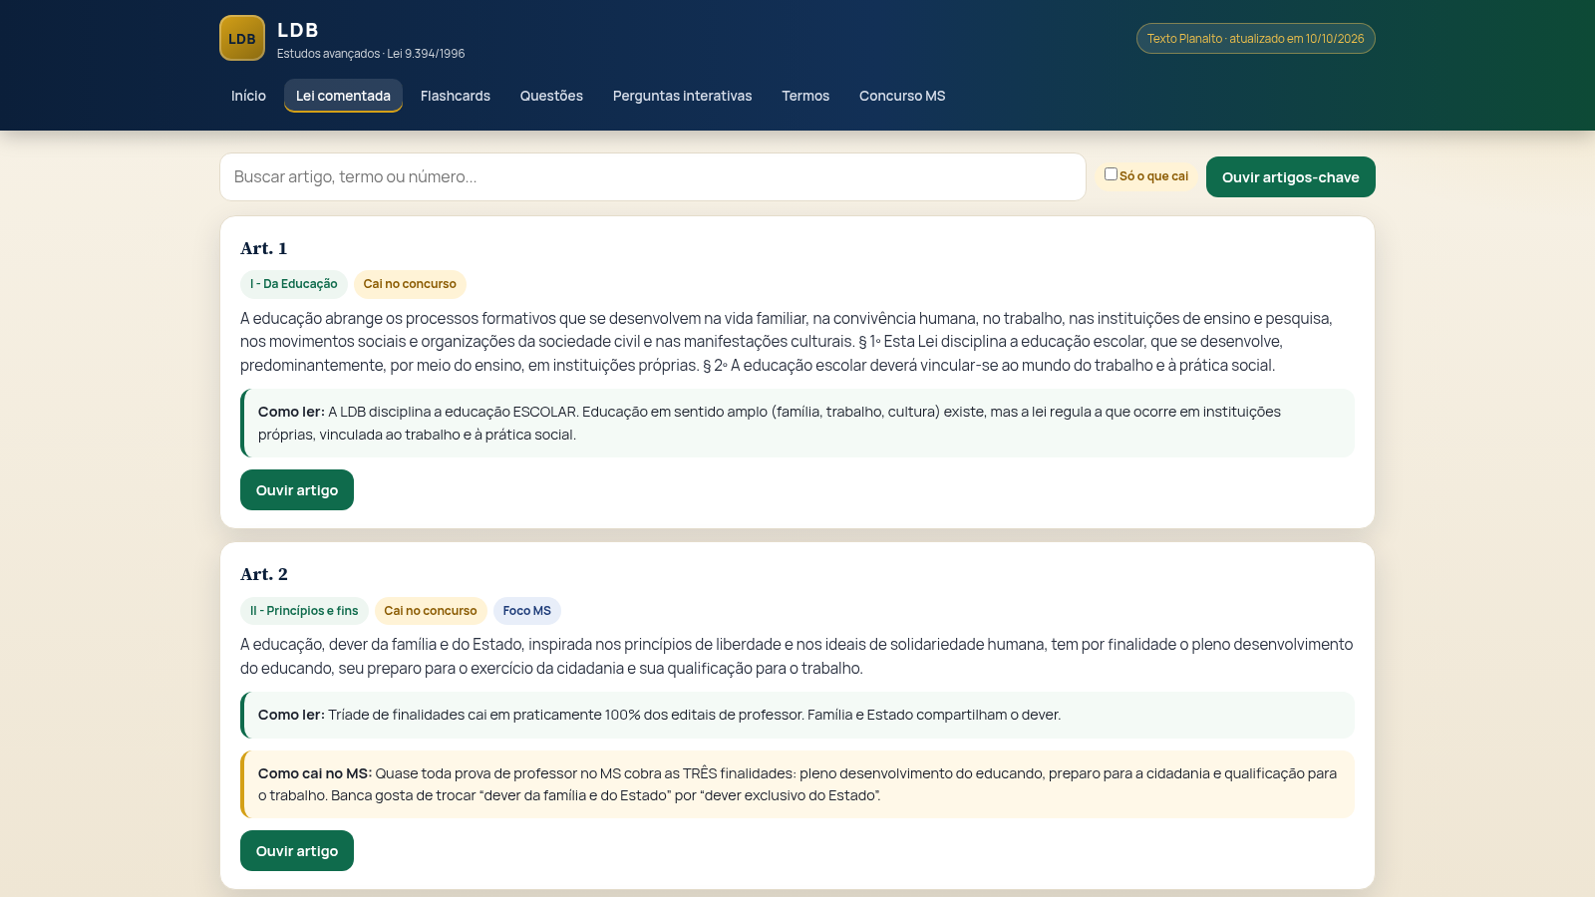
Task: Click the Texto Planalto update badge
Action: (1256, 39)
